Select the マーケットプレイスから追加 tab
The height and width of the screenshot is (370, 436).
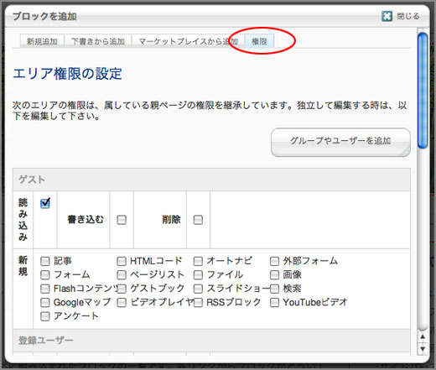tap(188, 41)
